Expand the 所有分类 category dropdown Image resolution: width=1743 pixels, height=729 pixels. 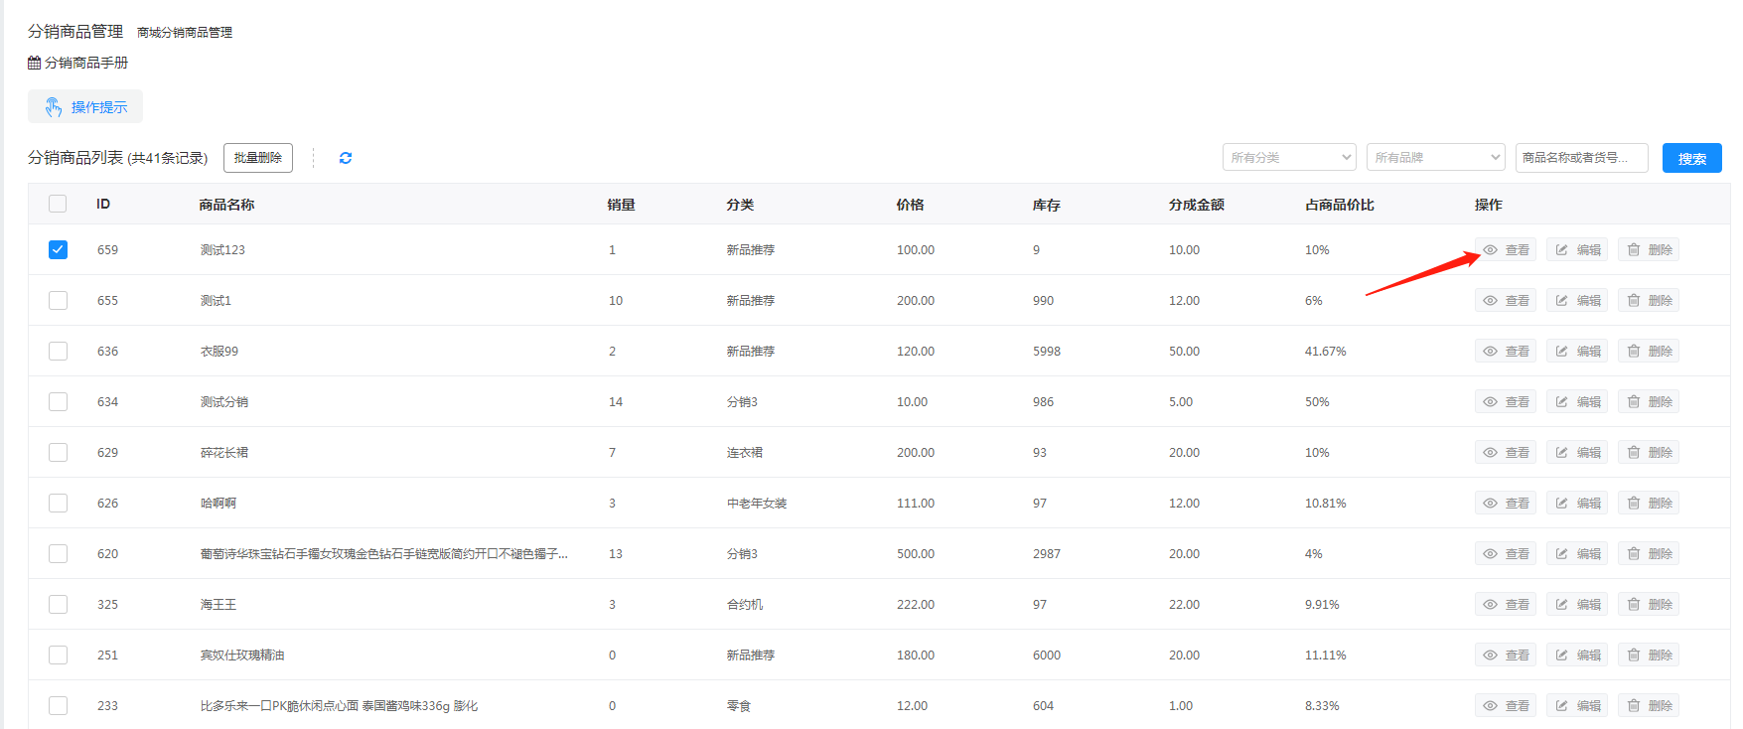coord(1289,158)
